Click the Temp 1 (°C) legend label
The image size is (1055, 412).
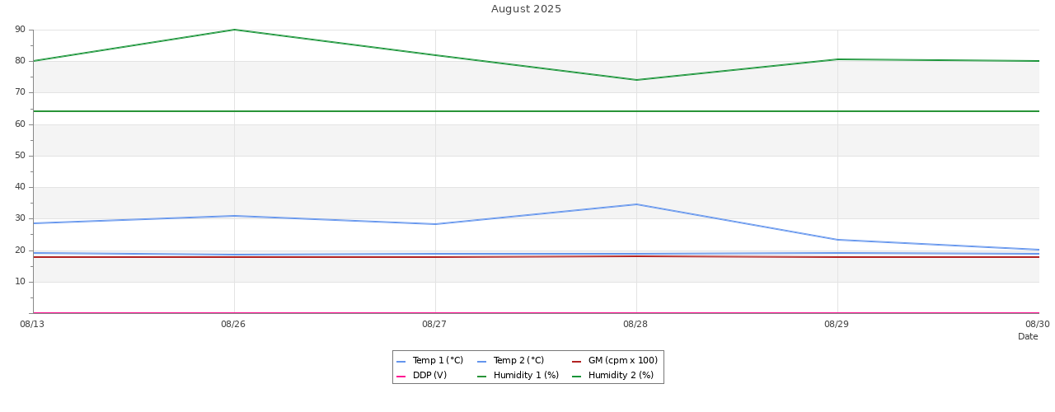pyautogui.click(x=438, y=361)
